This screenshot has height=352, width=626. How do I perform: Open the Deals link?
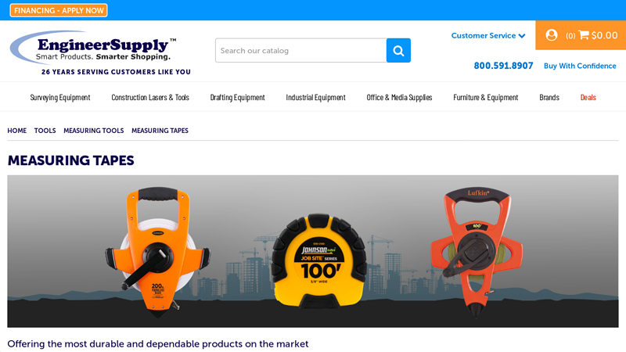pyautogui.click(x=588, y=98)
